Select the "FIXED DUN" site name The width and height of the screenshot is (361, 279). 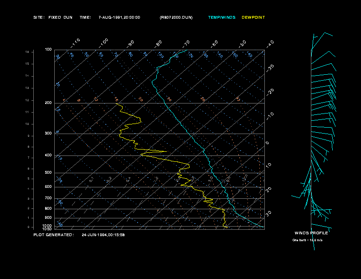pyautogui.click(x=60, y=17)
